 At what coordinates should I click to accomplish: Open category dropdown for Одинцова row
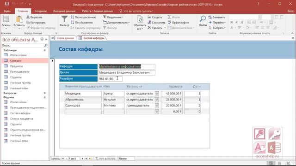[157, 106]
